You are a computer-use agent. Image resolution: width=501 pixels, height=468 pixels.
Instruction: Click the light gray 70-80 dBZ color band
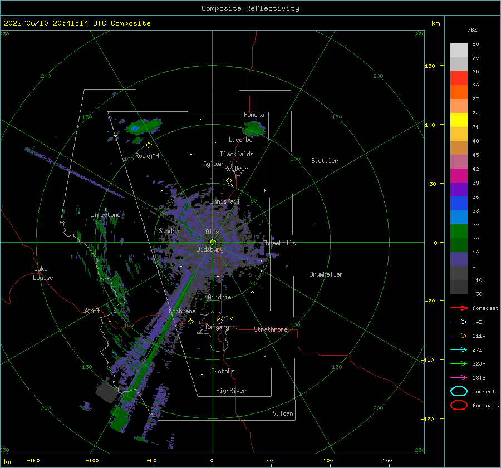click(x=459, y=51)
